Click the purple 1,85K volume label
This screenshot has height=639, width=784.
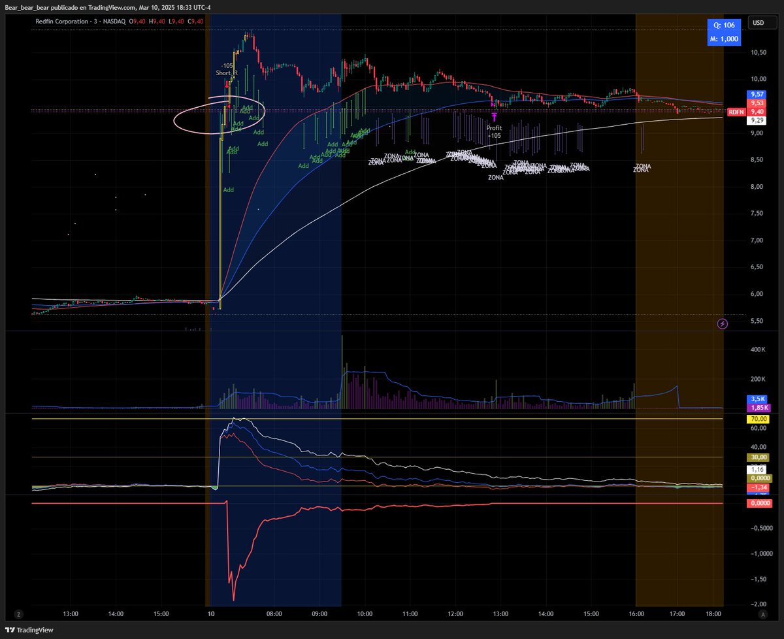(x=758, y=407)
